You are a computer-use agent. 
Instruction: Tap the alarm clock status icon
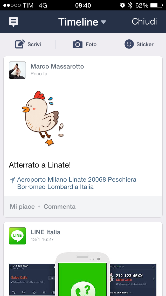122,5
